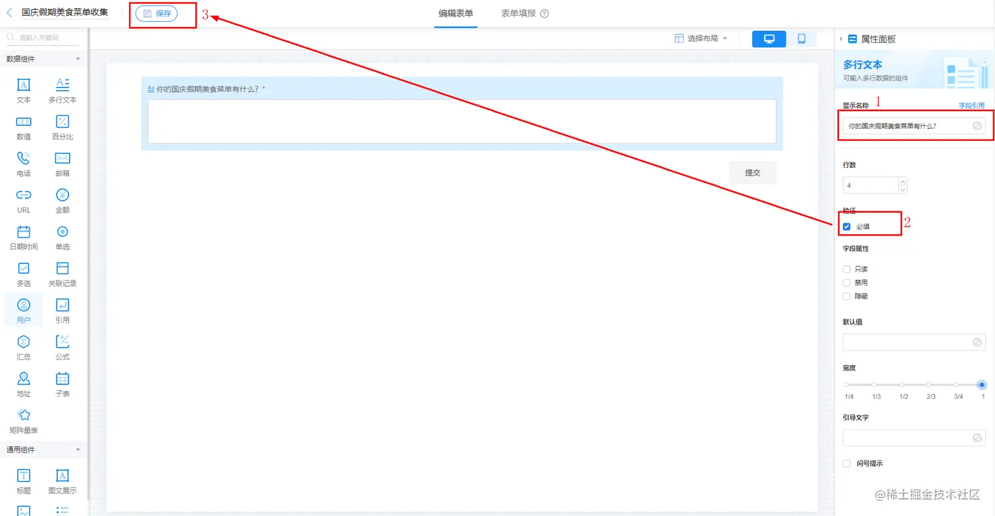Switch to mobile preview mode
Screen dimensions: 995x516
point(802,39)
